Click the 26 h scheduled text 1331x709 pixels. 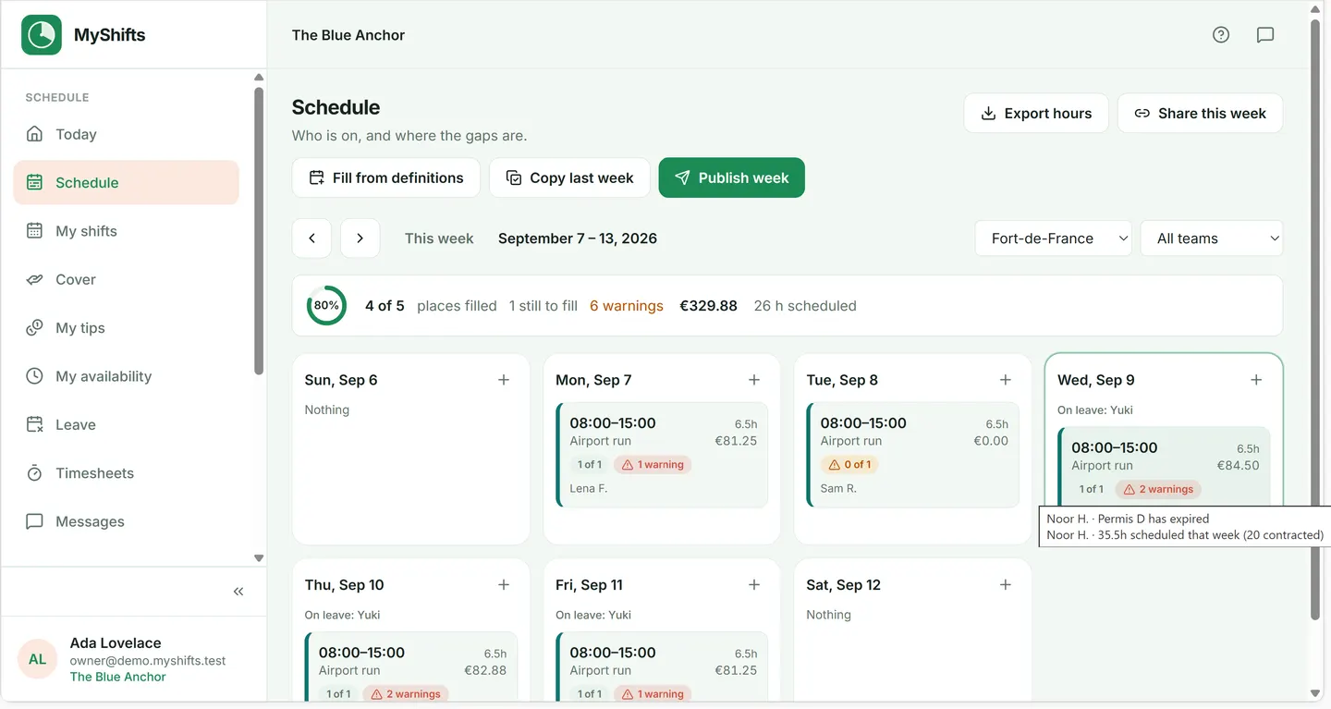805,306
